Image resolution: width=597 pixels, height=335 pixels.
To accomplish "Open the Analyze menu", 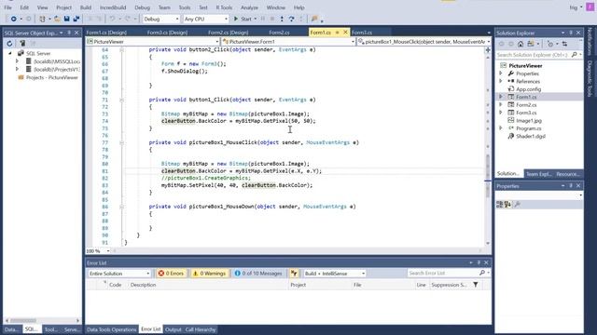I will click(x=249, y=7).
